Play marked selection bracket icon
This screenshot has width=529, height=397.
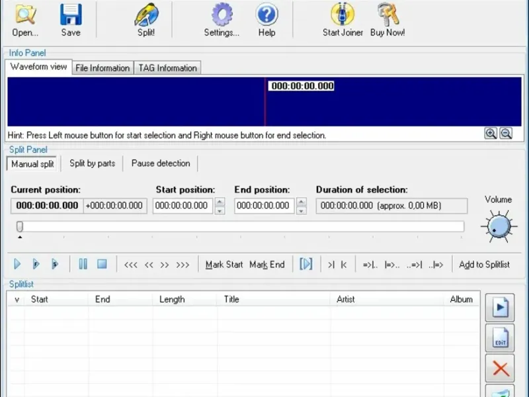click(306, 264)
